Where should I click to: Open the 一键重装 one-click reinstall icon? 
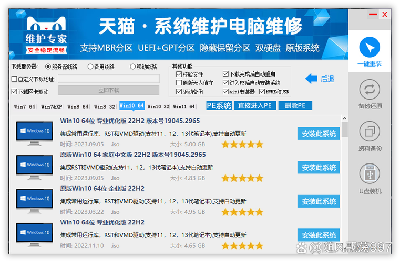(370, 47)
